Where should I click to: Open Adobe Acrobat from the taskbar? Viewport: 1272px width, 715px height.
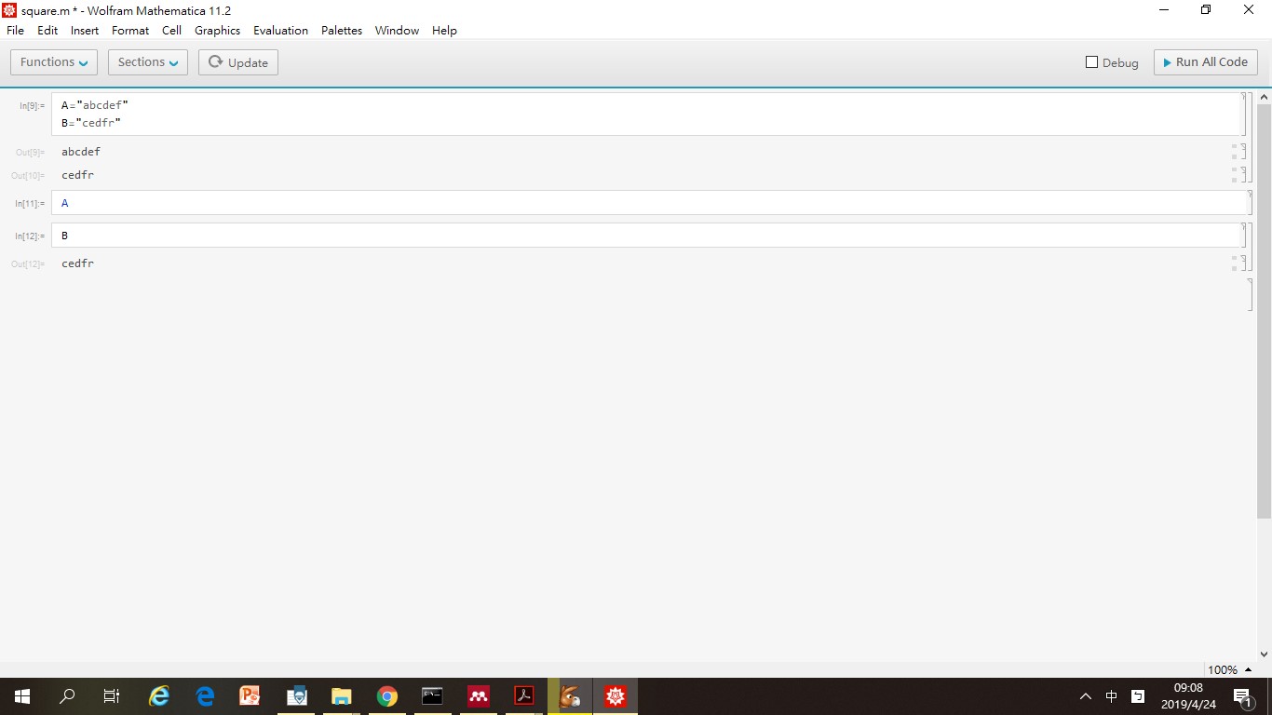click(524, 695)
